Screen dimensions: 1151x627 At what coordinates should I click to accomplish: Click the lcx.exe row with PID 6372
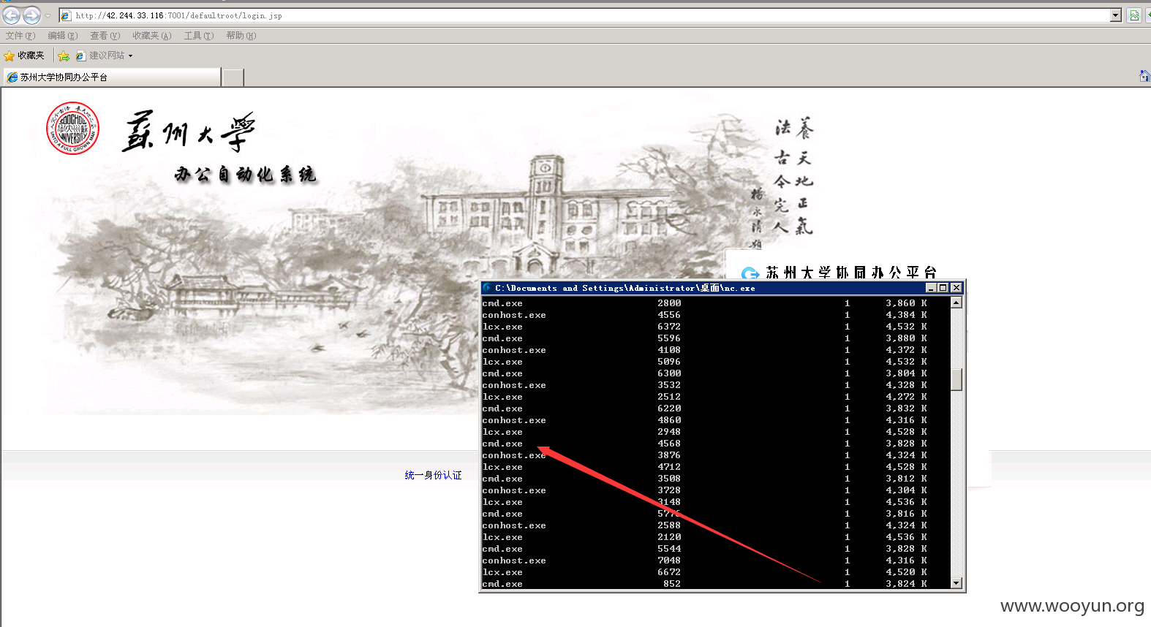pyautogui.click(x=705, y=327)
